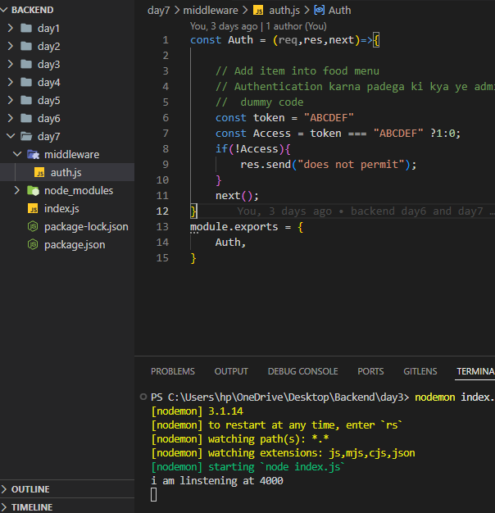Click the terminal cursor input line
495x513 pixels.
pyautogui.click(x=153, y=495)
